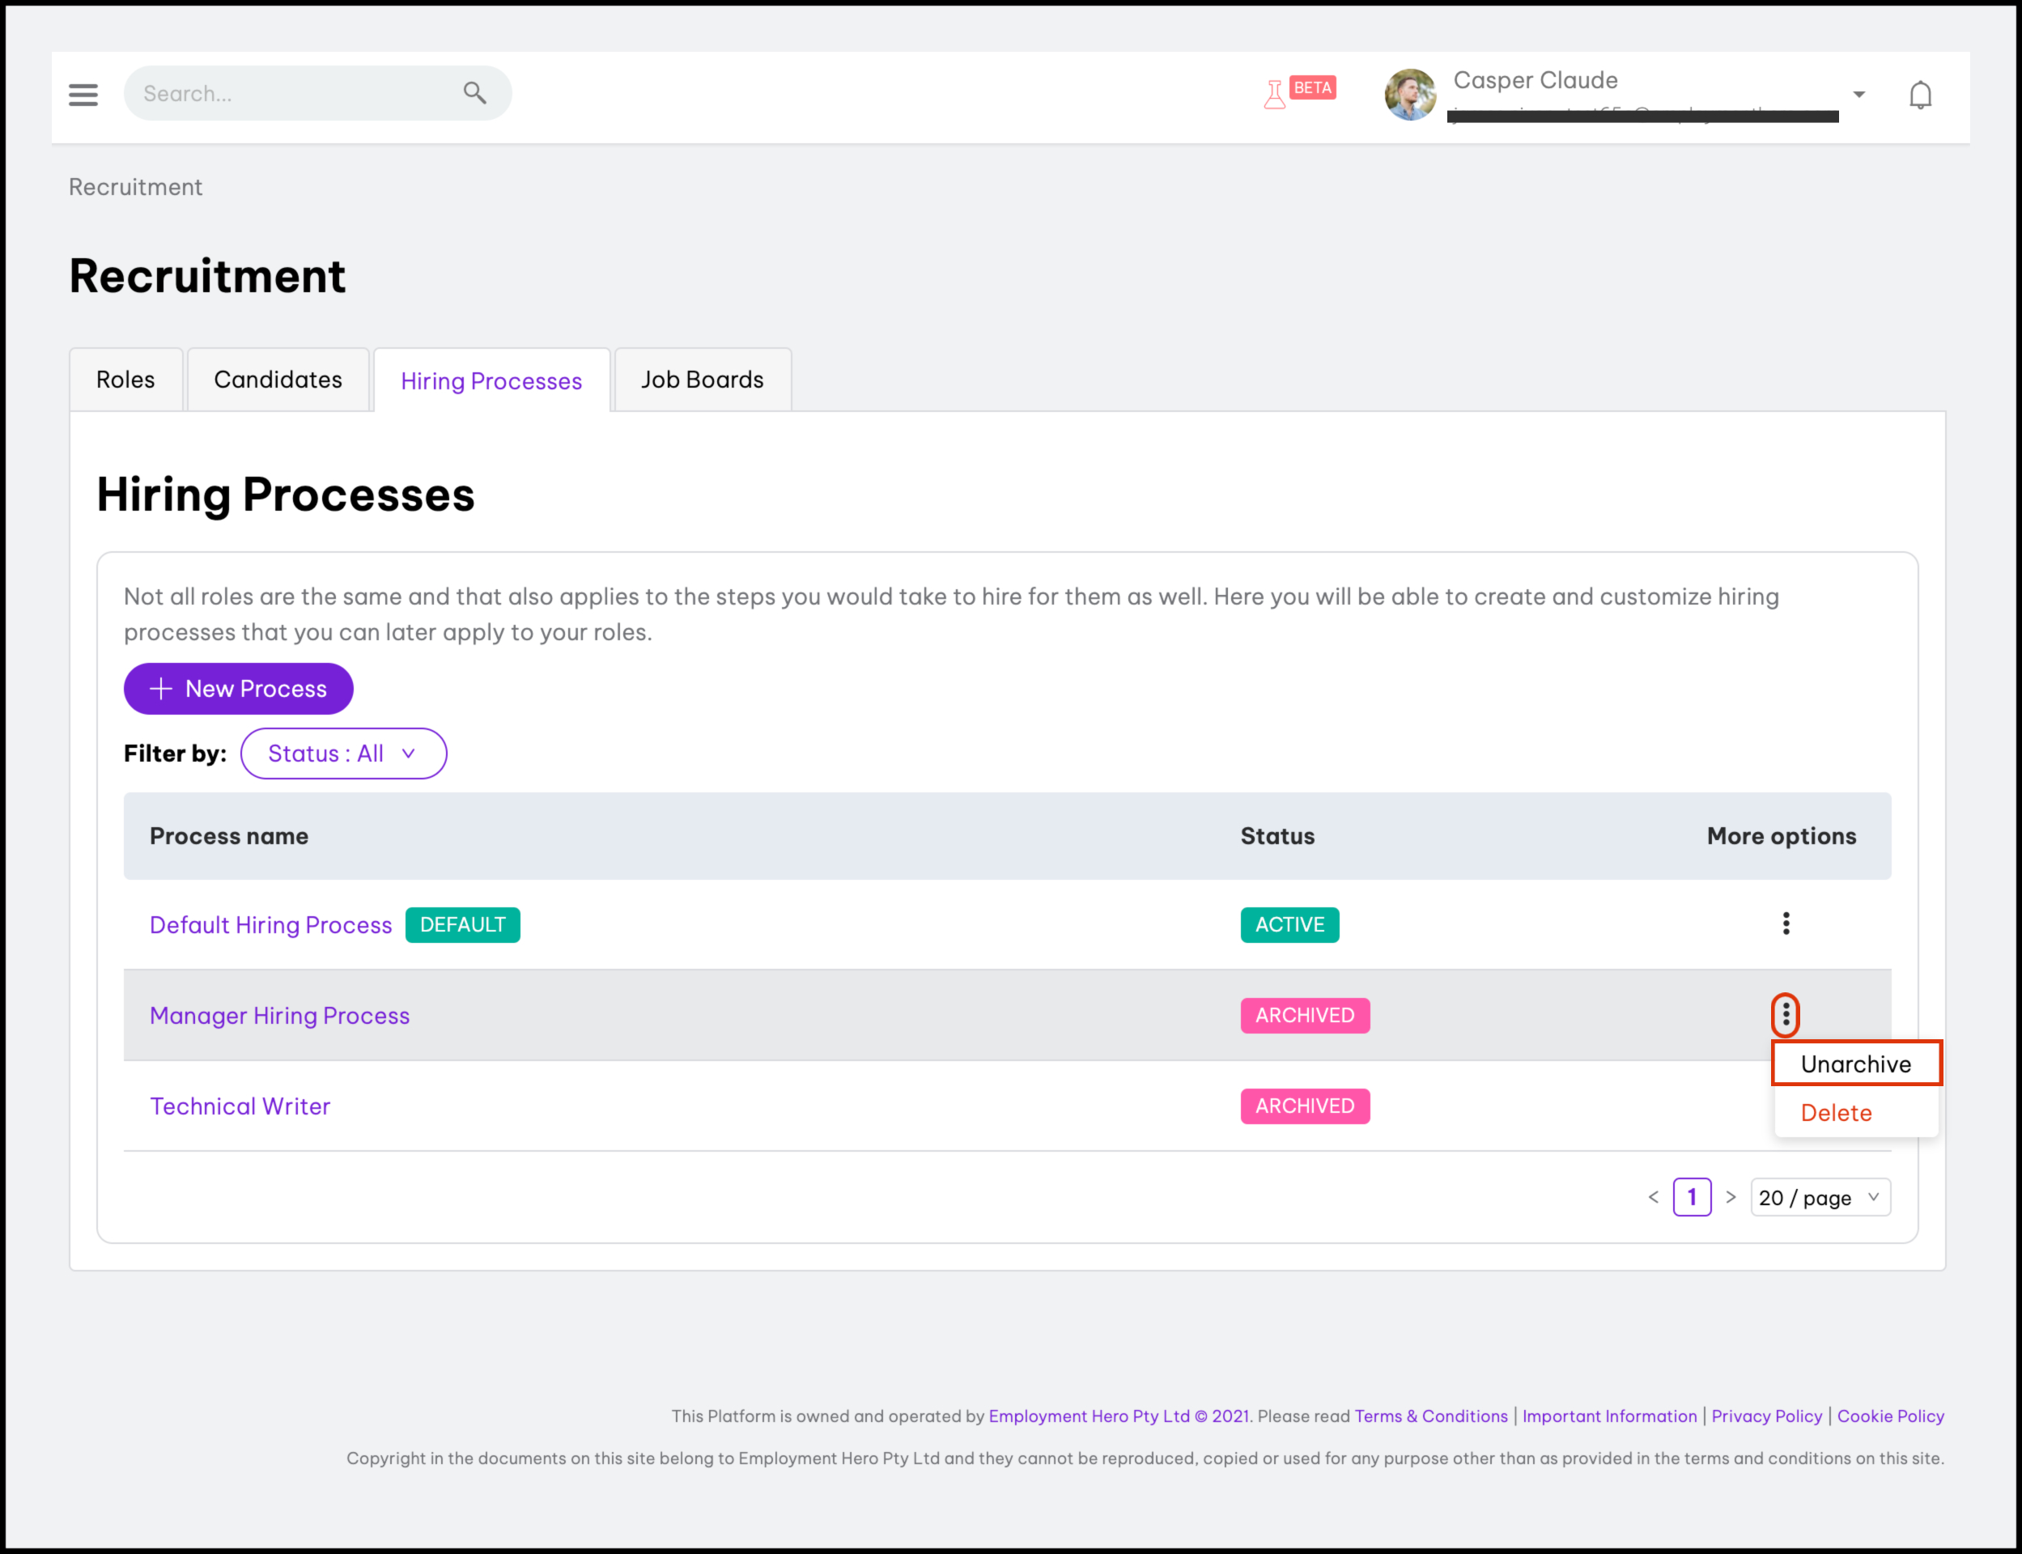Switch to the Candidates tab
The height and width of the screenshot is (1554, 2022).
278,380
